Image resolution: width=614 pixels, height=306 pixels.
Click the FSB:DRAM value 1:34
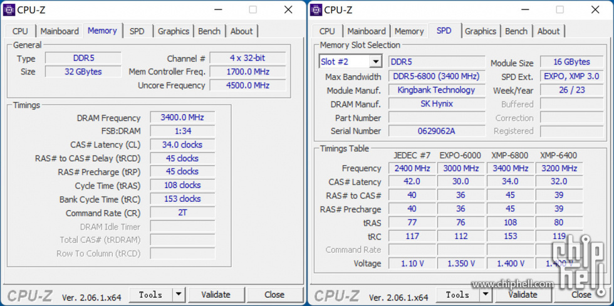[182, 131]
